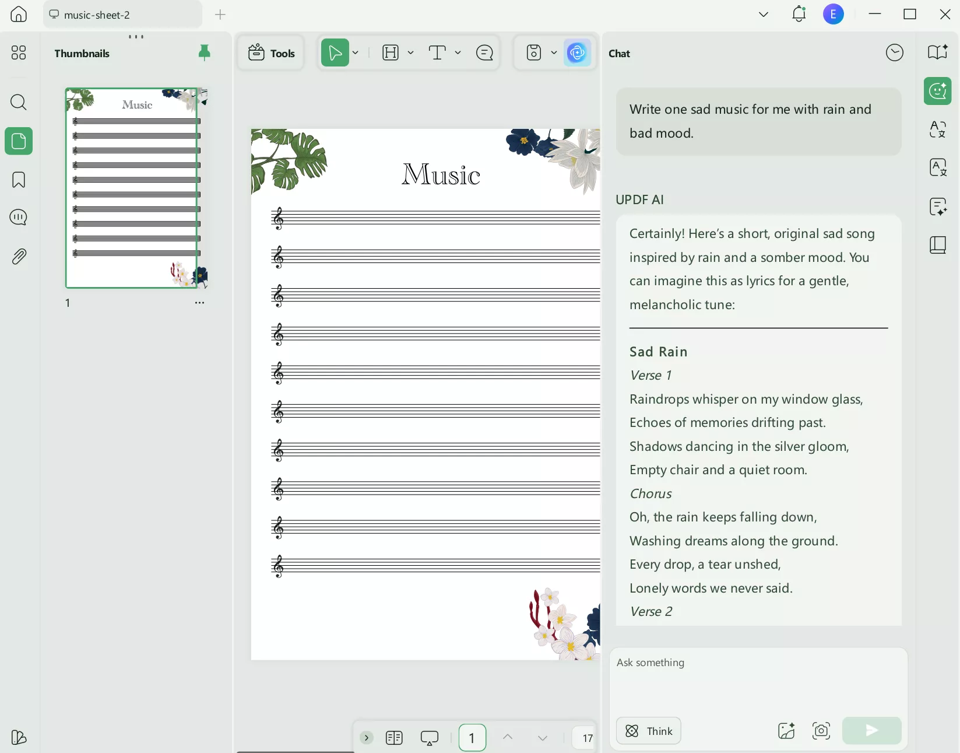The height and width of the screenshot is (753, 960).
Task: Open chat history via clock icon
Action: click(x=895, y=52)
